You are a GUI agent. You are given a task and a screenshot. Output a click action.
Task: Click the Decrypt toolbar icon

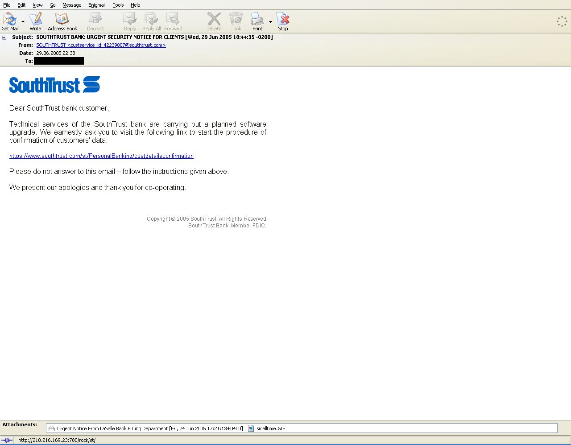pyautogui.click(x=95, y=21)
